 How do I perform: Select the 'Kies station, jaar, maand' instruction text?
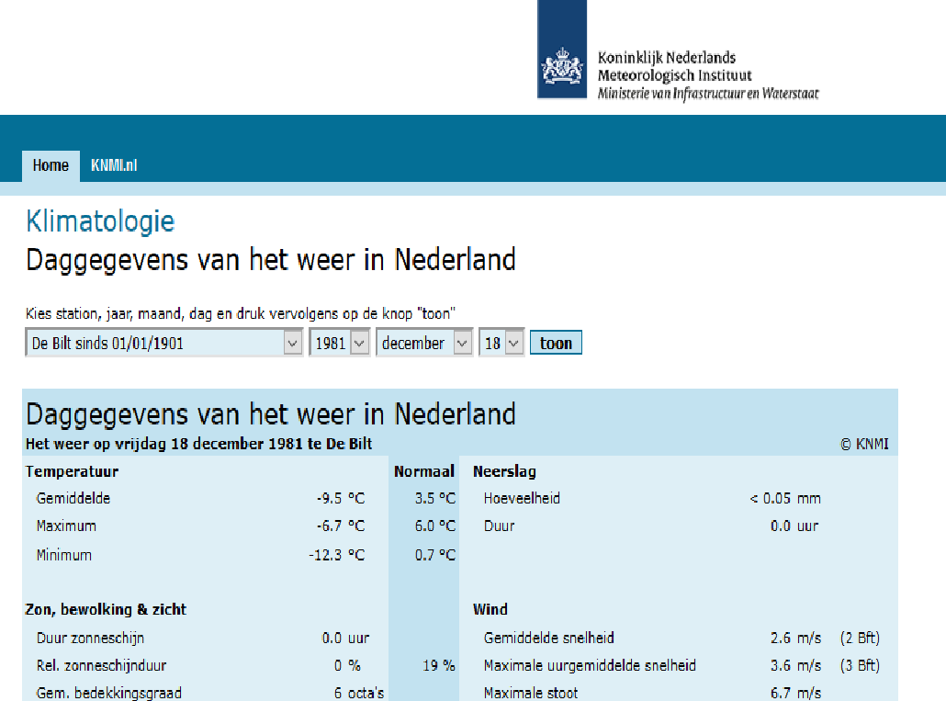[240, 314]
